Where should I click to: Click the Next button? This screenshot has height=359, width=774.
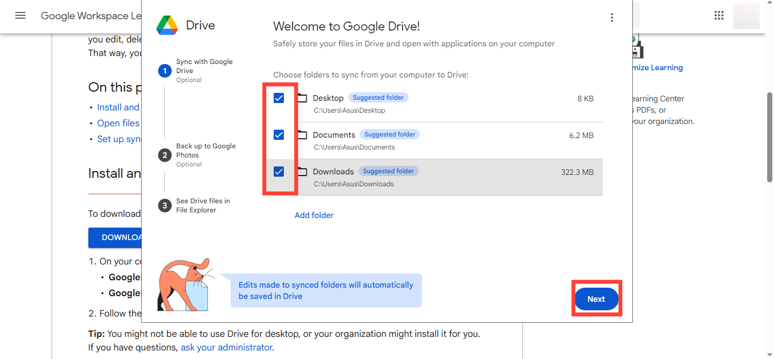click(596, 299)
